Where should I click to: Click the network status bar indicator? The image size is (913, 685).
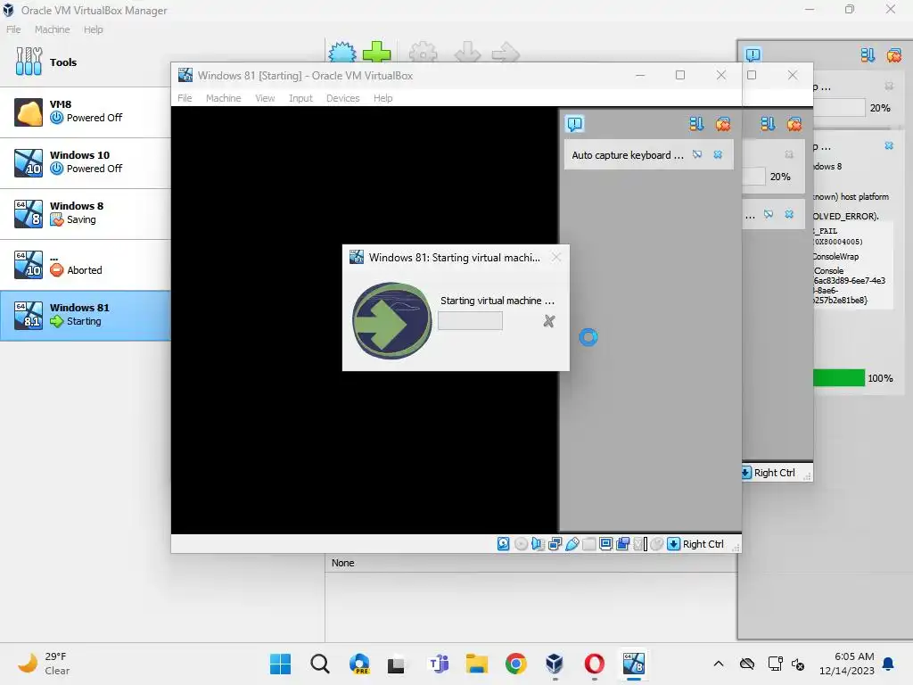point(555,543)
